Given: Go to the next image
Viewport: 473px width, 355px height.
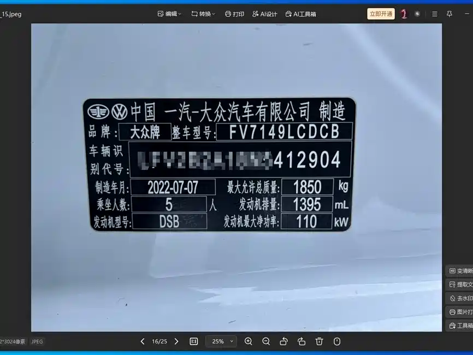Looking at the screenshot, I should click(176, 341).
